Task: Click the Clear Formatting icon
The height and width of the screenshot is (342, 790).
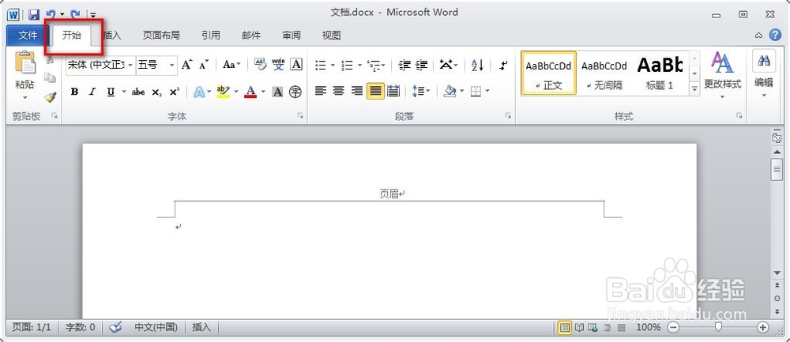Action: tap(260, 65)
